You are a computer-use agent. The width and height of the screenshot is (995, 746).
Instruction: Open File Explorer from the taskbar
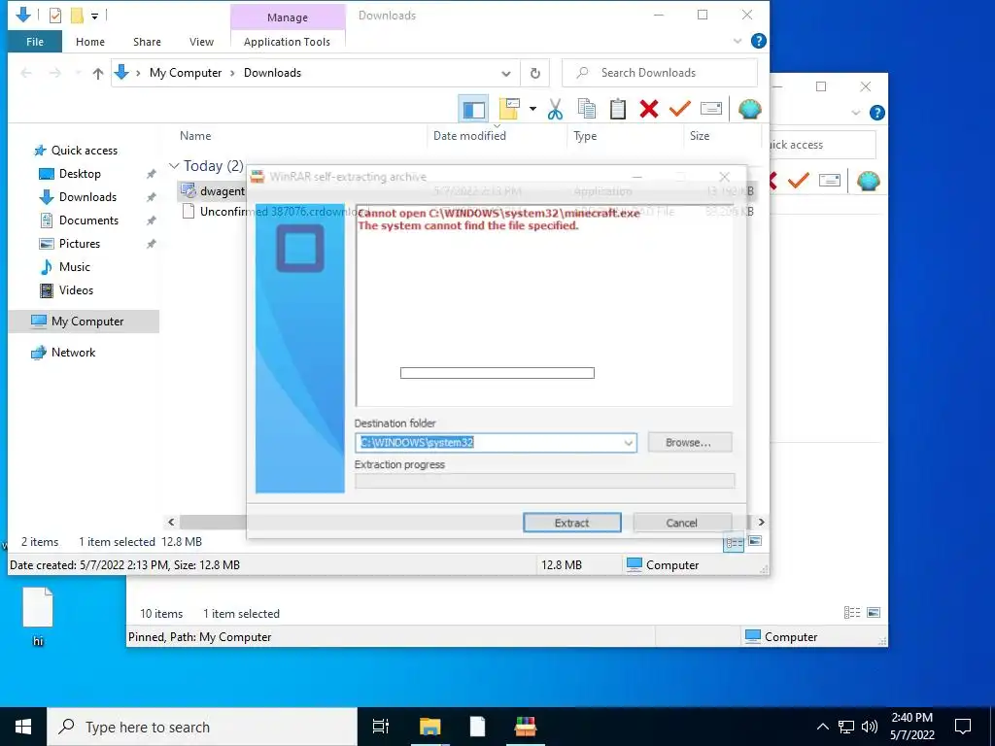coord(429,727)
